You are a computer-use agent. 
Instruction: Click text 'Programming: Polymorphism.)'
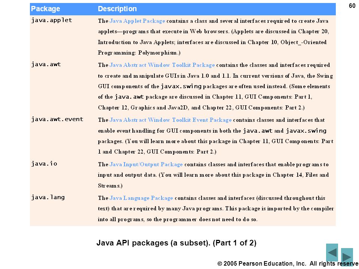click(139, 53)
